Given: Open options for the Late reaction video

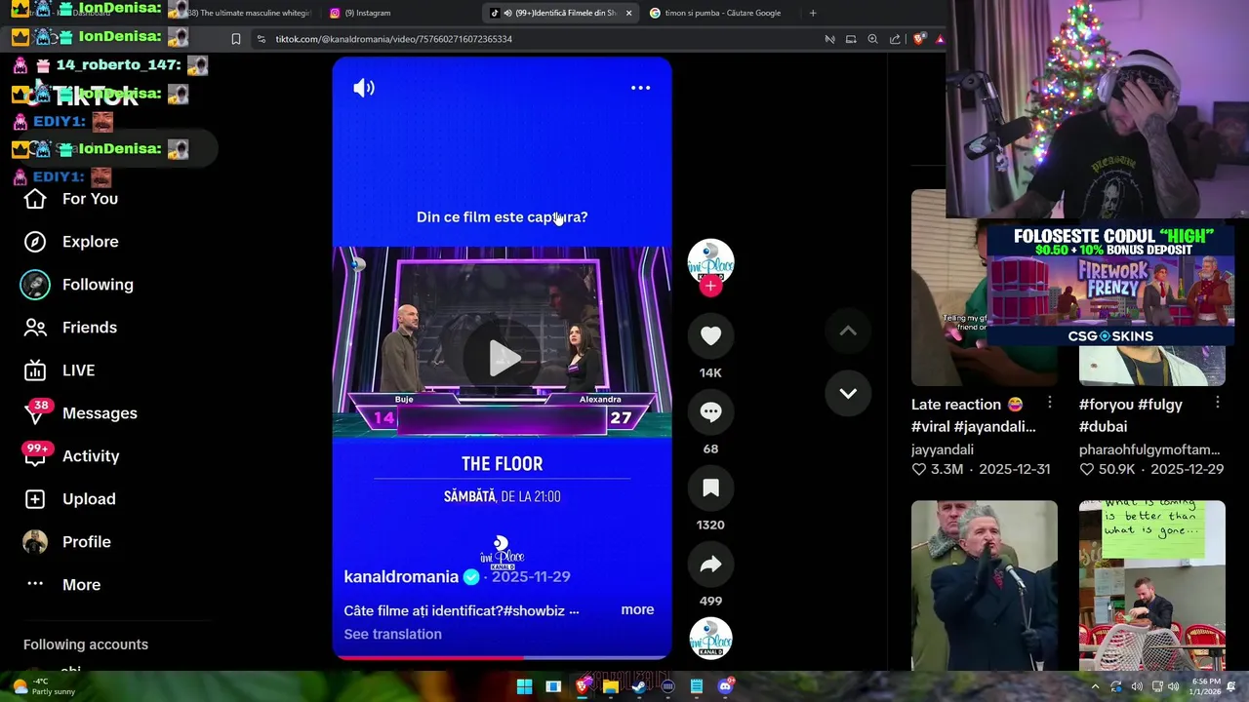Looking at the screenshot, I should (1050, 403).
